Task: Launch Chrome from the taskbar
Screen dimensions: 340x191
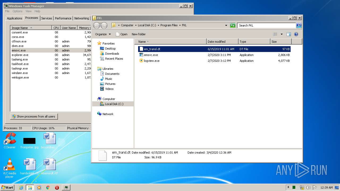Action: (48, 188)
